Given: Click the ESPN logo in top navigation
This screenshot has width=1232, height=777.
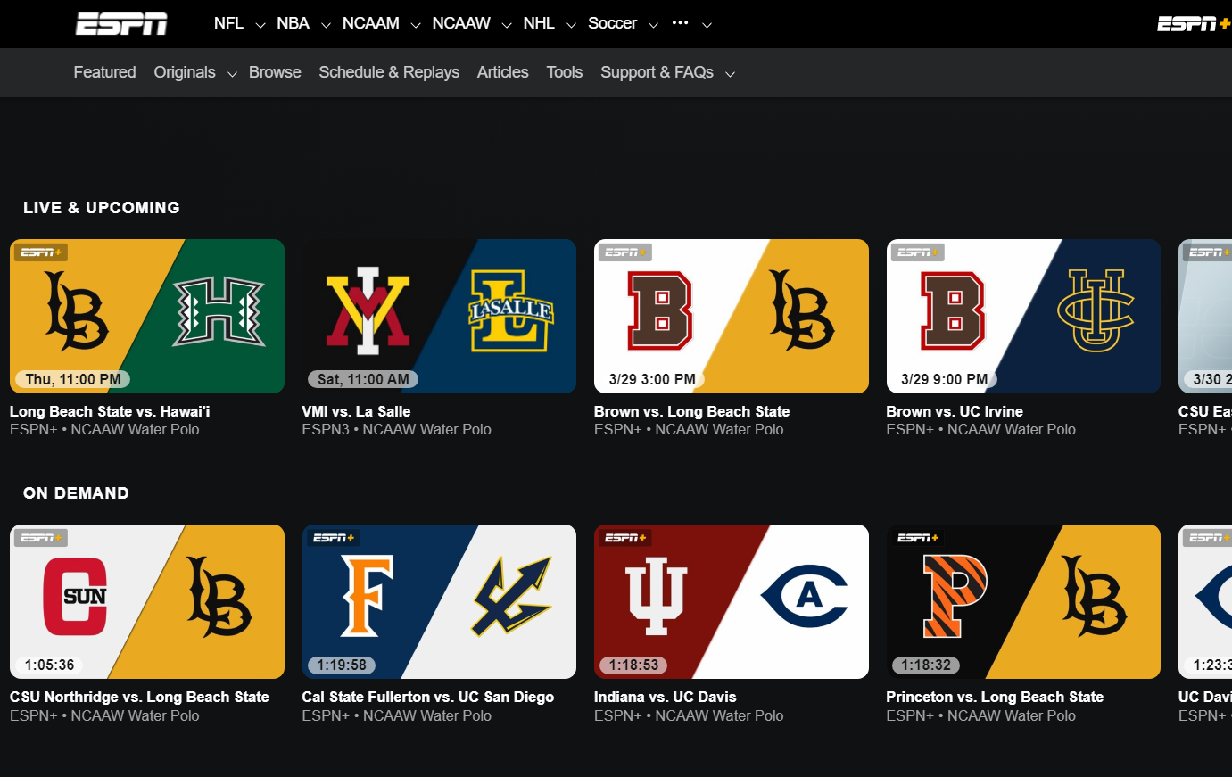Looking at the screenshot, I should [x=121, y=24].
